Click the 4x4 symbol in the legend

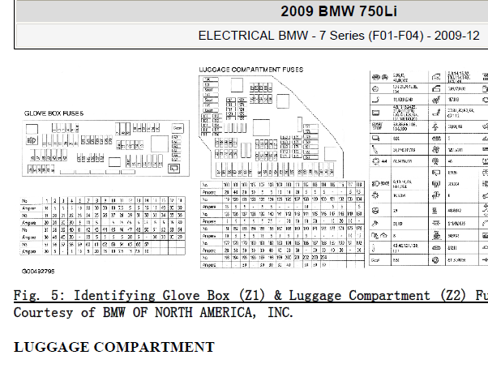click(379, 161)
